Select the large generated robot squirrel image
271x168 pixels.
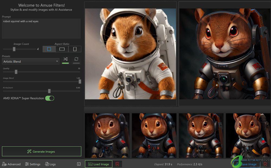(225, 54)
